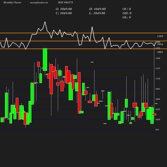The image size is (167, 167).
Task: Click the 'Monthly Charts' title text
Action: tap(12, 3)
